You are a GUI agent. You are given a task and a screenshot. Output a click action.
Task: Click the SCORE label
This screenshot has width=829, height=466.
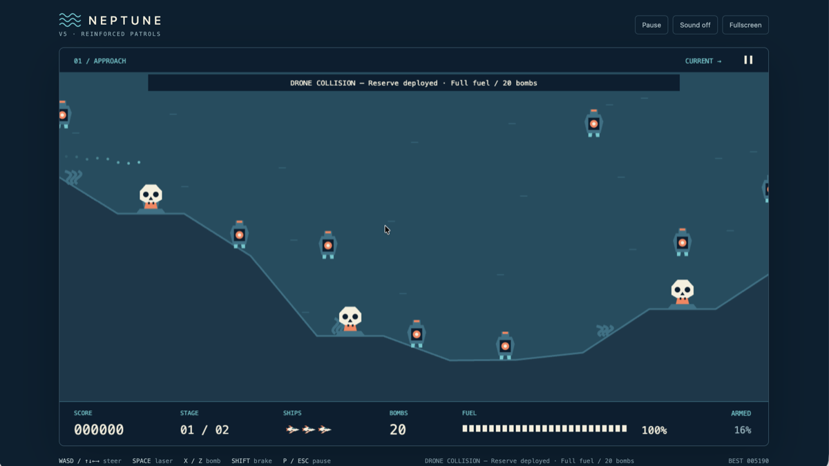point(83,413)
